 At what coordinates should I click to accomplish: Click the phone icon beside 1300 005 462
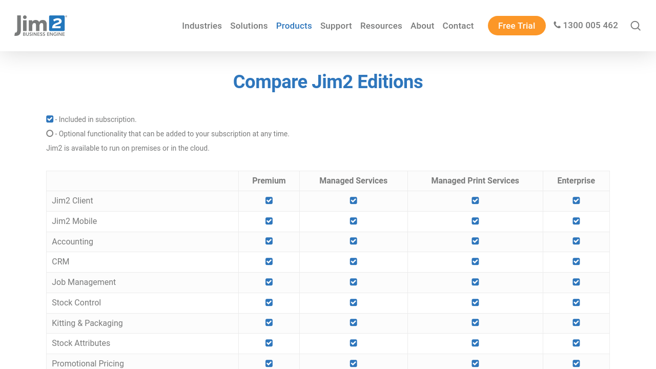[557, 25]
